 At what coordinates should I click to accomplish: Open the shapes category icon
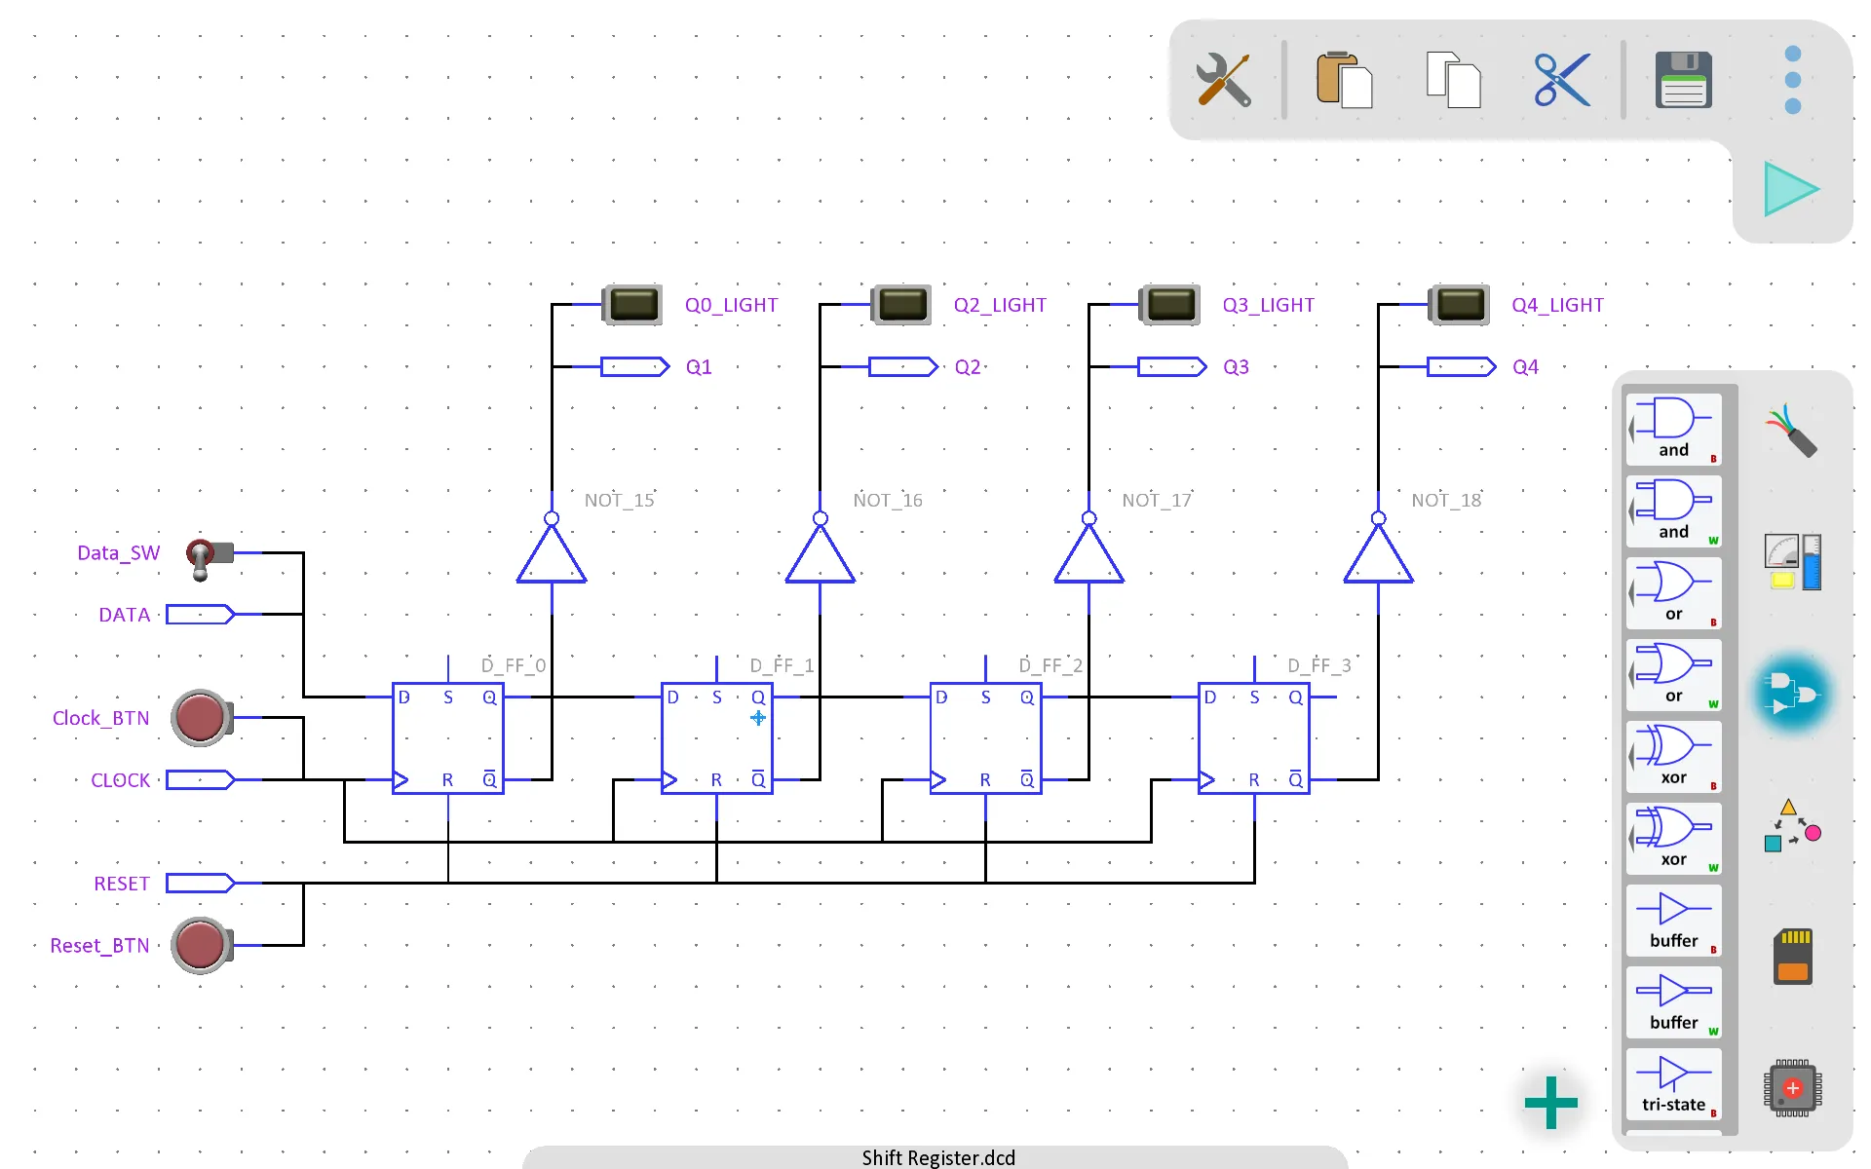click(x=1792, y=826)
